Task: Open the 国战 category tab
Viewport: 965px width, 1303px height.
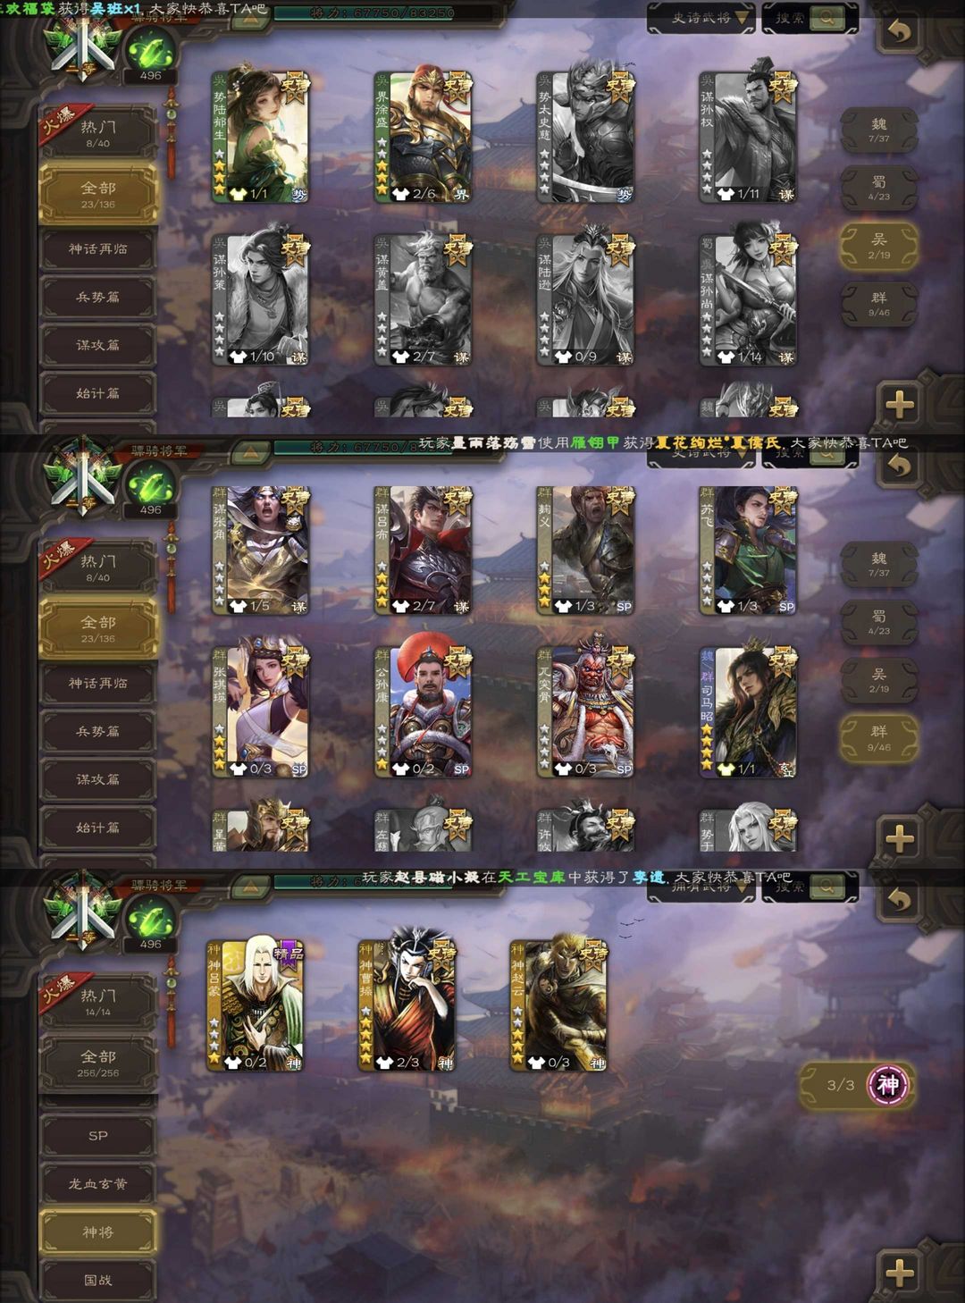Action: point(98,1280)
